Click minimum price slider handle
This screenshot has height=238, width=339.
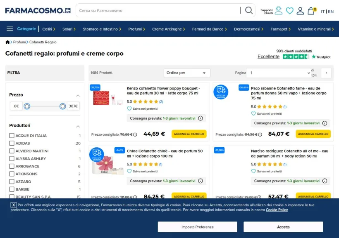click(x=27, y=106)
